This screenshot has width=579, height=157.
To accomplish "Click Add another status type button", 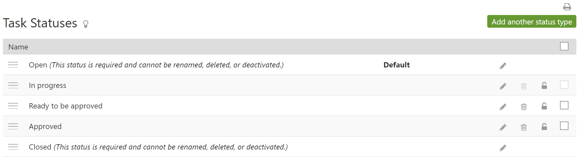I will [x=531, y=22].
